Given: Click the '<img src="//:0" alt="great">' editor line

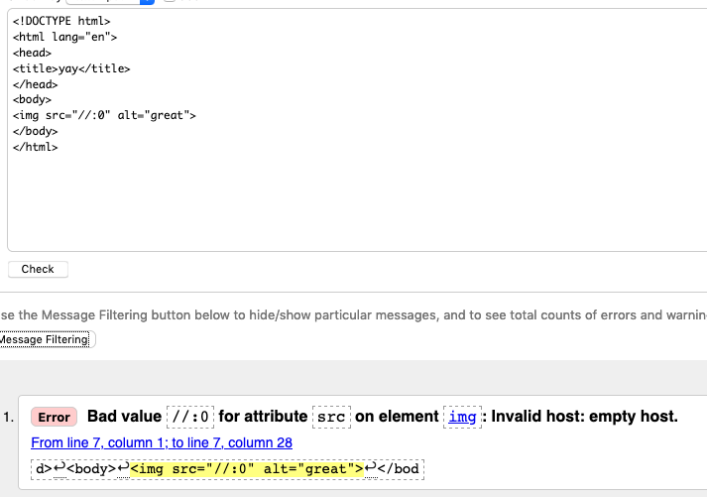Looking at the screenshot, I should [104, 115].
